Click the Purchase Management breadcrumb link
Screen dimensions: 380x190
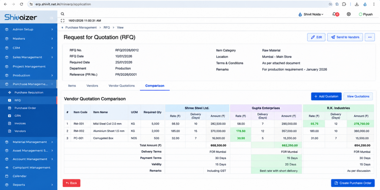tap(81, 27)
